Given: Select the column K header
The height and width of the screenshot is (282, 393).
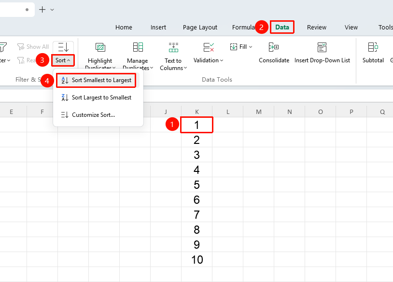Looking at the screenshot, I should (197, 112).
